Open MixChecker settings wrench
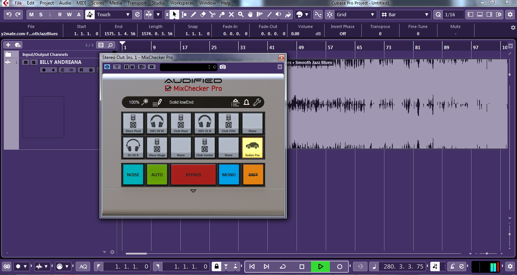Screen dimensions: 517x275 [x=257, y=102]
